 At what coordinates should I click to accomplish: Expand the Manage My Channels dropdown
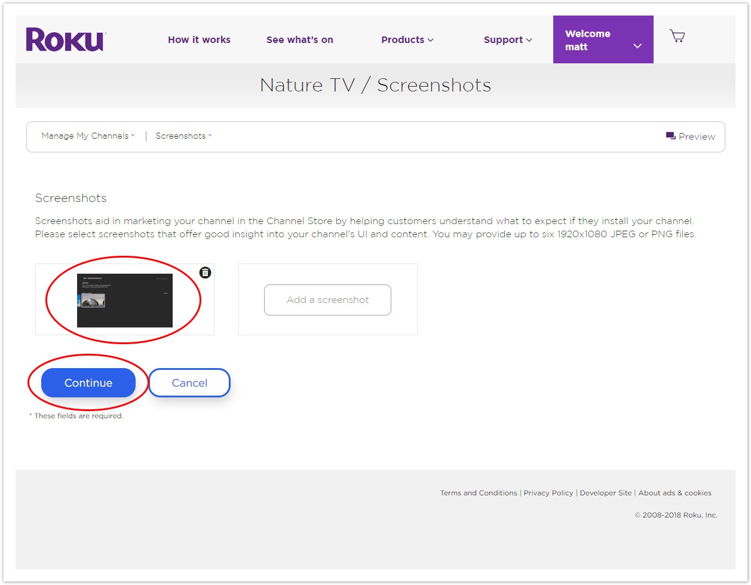(x=88, y=136)
